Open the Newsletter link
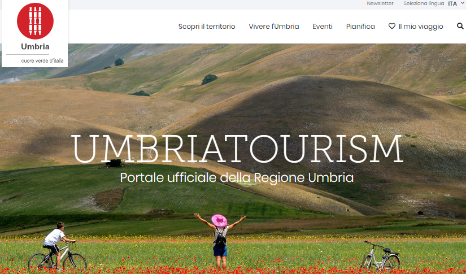The image size is (466, 274). click(x=380, y=3)
